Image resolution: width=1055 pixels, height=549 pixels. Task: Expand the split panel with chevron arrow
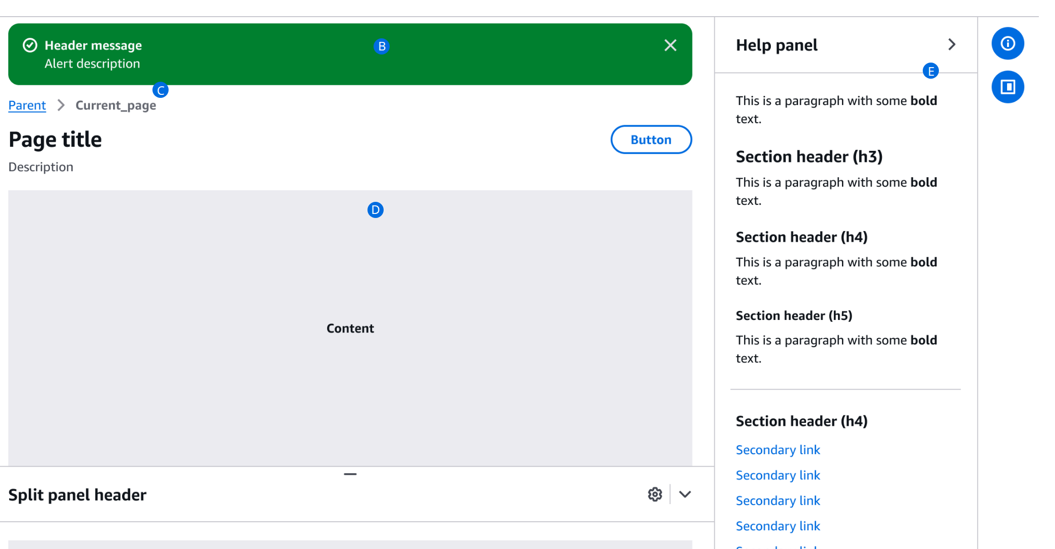click(x=685, y=495)
